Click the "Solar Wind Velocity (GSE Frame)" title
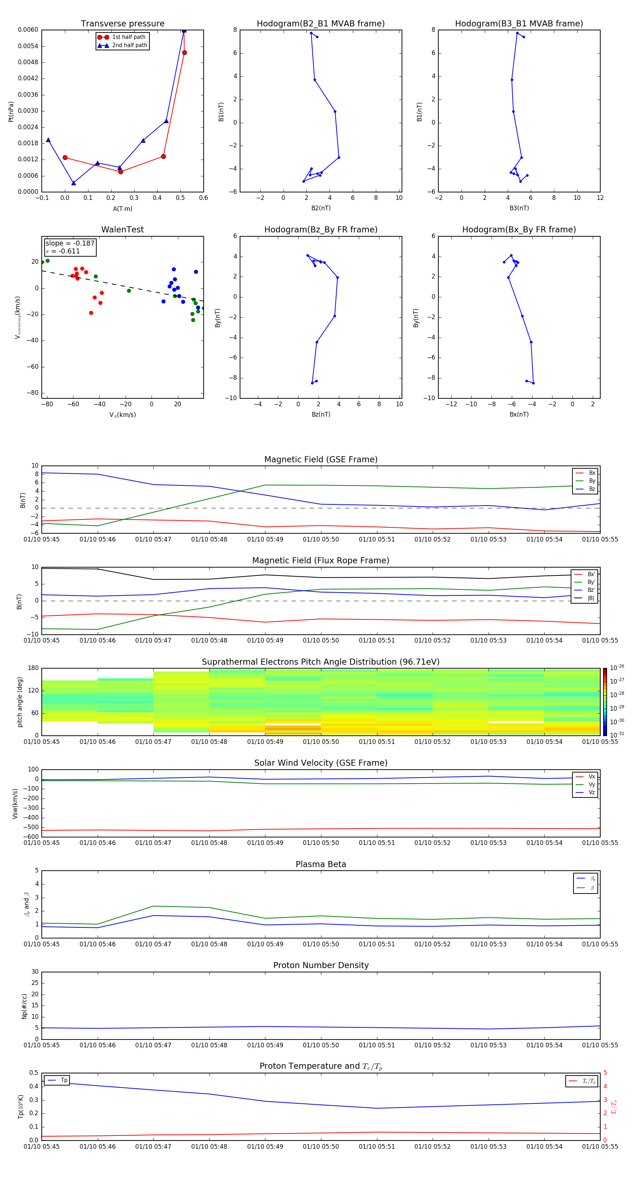The image size is (642, 1178). [x=321, y=763]
